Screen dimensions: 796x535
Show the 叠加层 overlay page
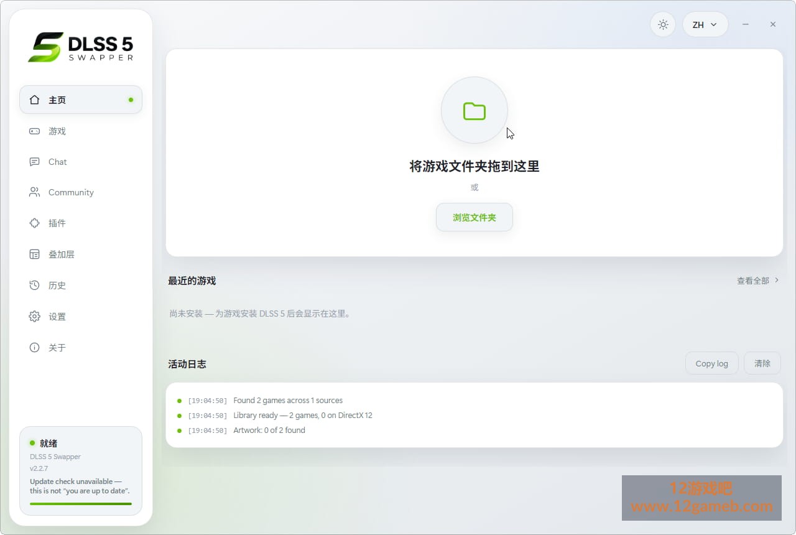click(81, 254)
